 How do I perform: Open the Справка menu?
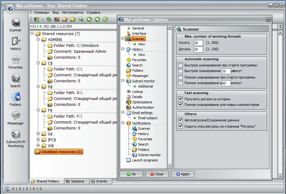93,12
